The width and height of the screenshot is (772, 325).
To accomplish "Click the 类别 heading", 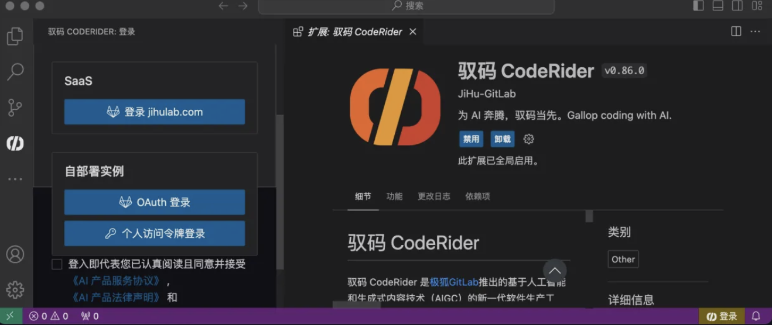I will 619,232.
